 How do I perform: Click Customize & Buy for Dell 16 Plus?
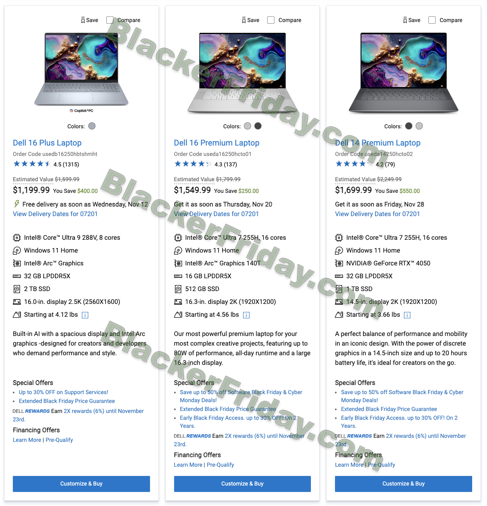click(81, 484)
